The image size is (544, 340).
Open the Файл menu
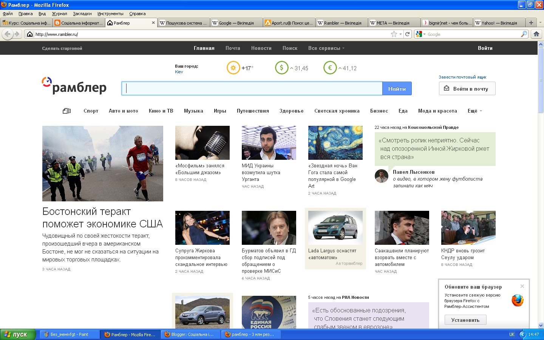[x=8, y=14]
